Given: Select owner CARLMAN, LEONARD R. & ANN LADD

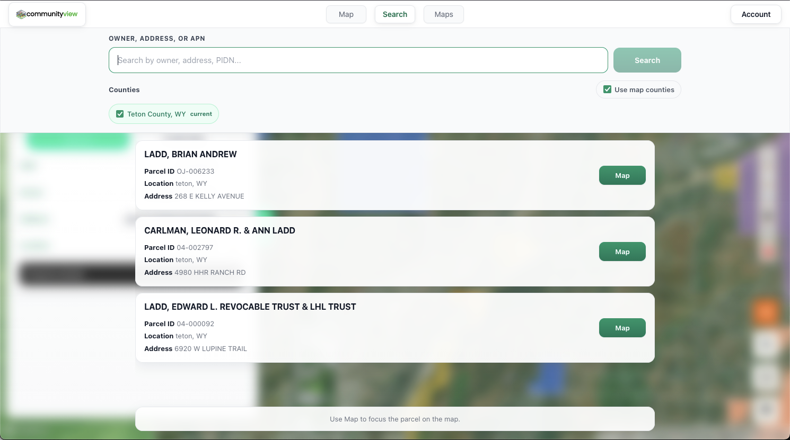Looking at the screenshot, I should 220,230.
